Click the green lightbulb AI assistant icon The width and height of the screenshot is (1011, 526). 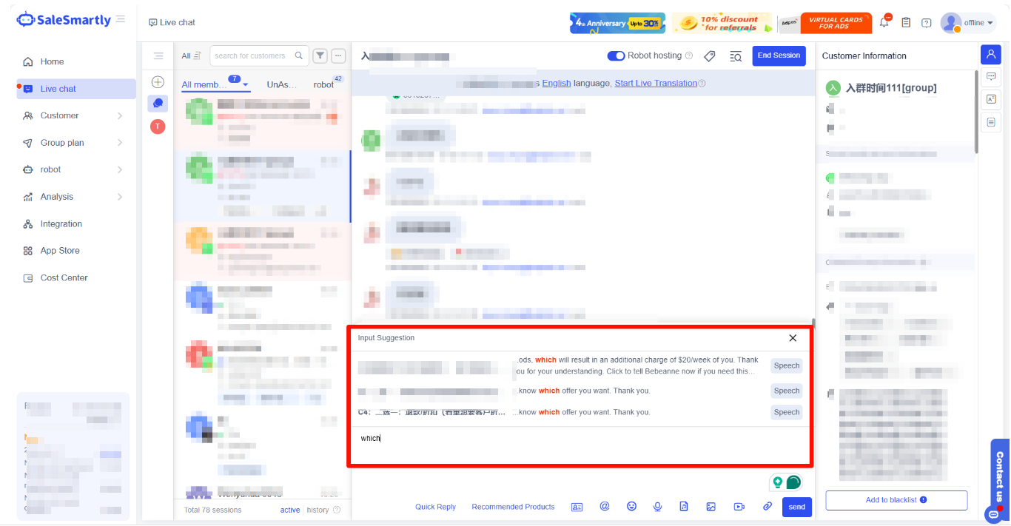point(777,482)
